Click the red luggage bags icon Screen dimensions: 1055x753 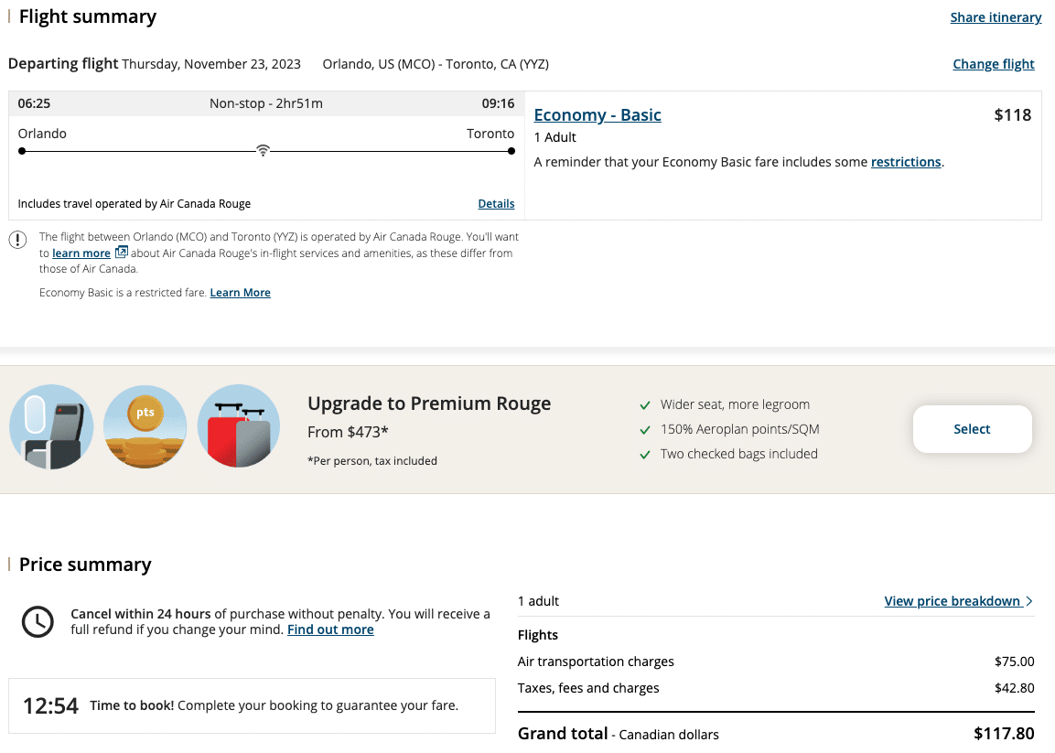point(239,427)
